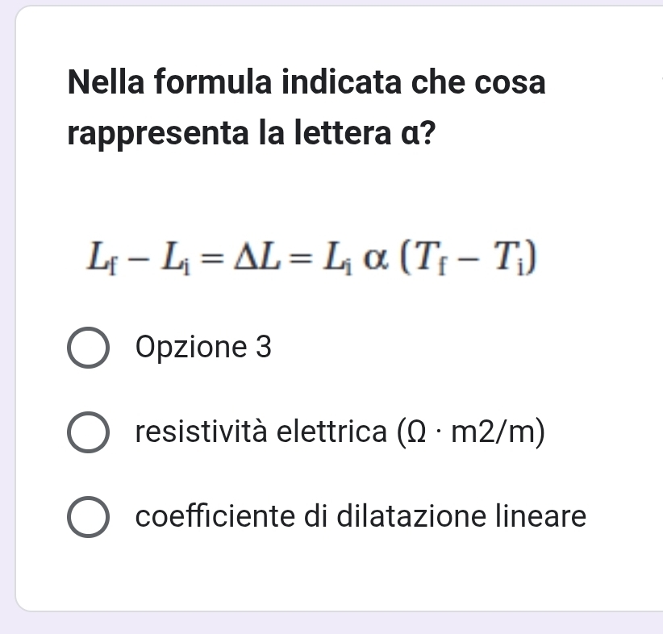The image size is (663, 634).
Task: Click the 'coefficiente di dilatazione lineare' label text
Action: click(x=361, y=515)
